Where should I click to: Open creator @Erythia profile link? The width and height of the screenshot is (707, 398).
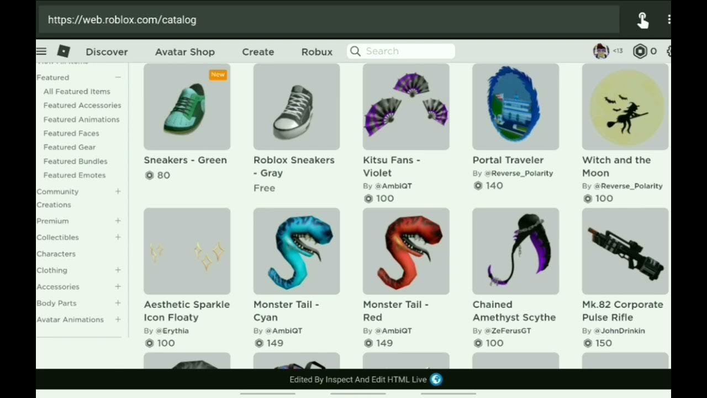(172, 331)
